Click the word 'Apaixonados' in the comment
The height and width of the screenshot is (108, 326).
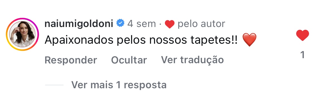point(79,40)
